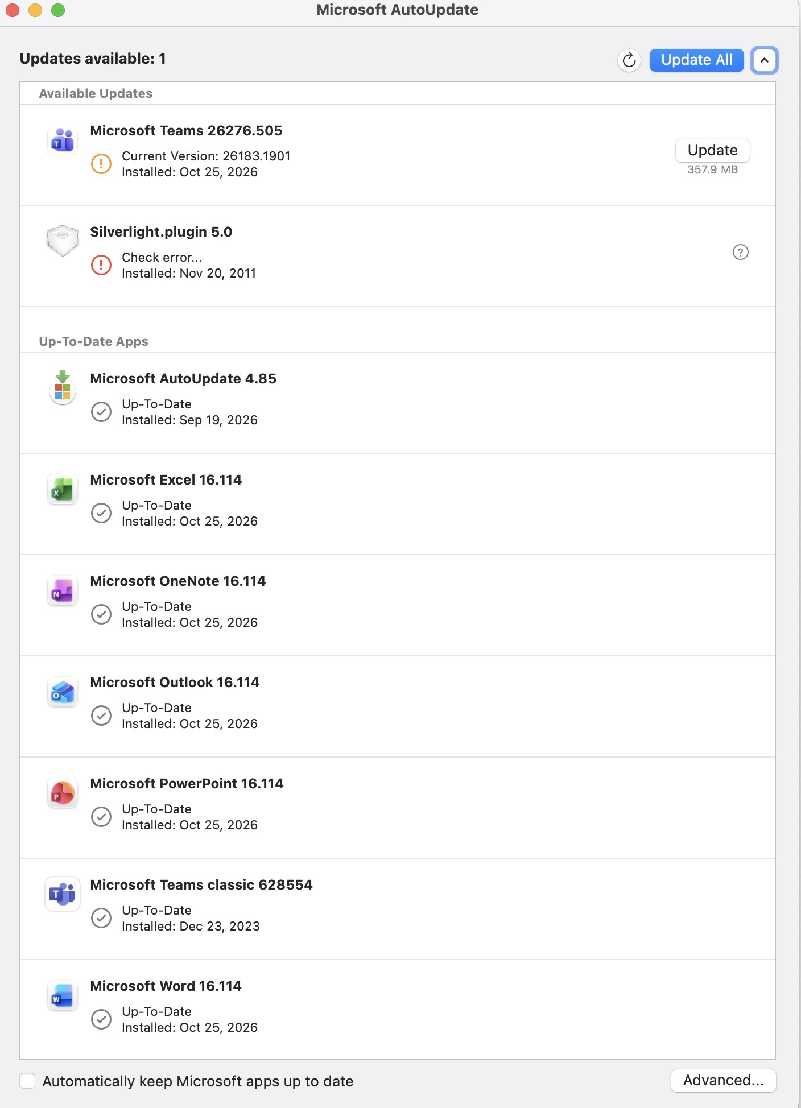Open the Advanced... settings
801x1108 pixels.
point(724,1080)
